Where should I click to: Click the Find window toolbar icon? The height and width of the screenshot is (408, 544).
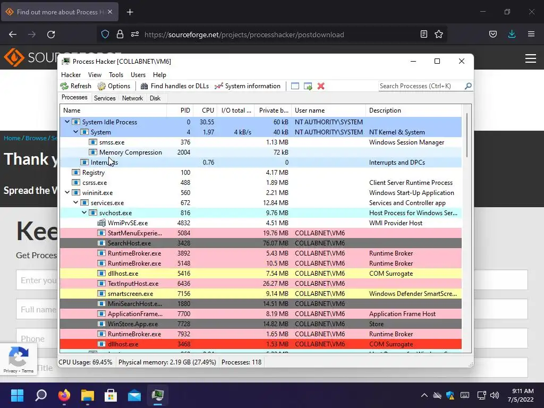[295, 86]
